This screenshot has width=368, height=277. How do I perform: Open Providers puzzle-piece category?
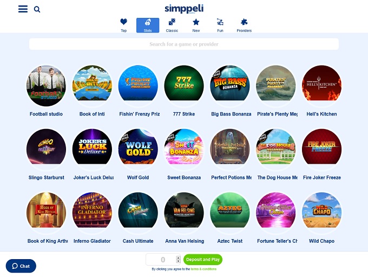pos(244,25)
